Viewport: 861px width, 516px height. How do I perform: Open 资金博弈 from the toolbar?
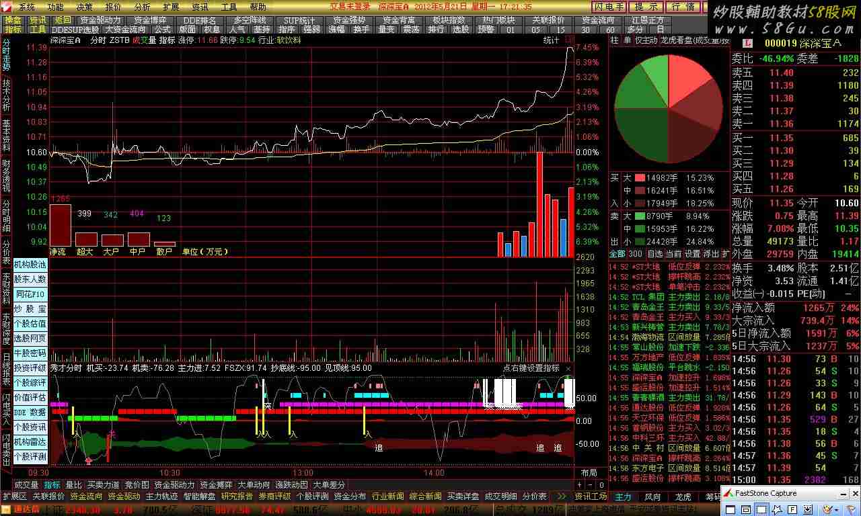pos(151,20)
